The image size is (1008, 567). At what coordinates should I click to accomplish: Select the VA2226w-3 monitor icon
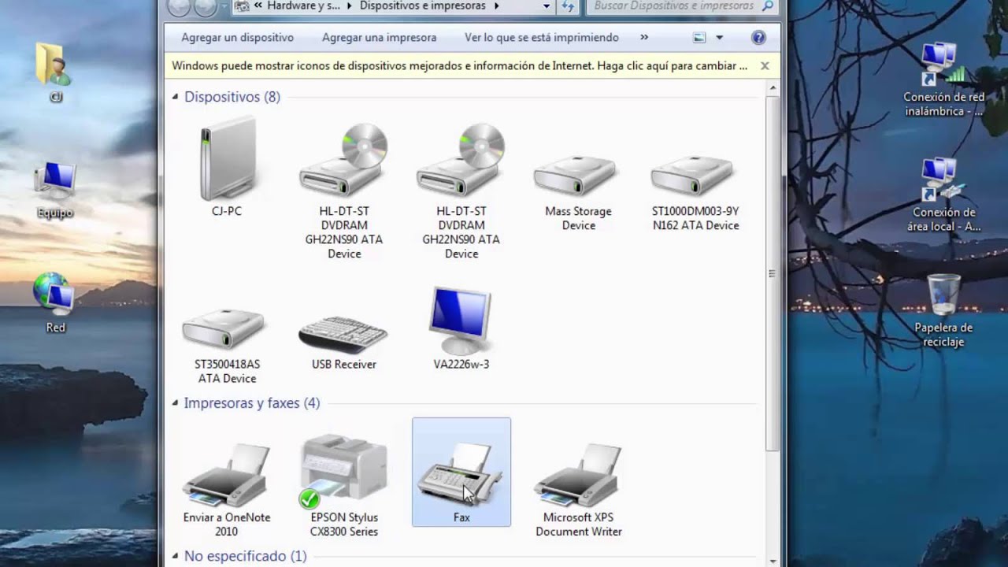(x=461, y=321)
